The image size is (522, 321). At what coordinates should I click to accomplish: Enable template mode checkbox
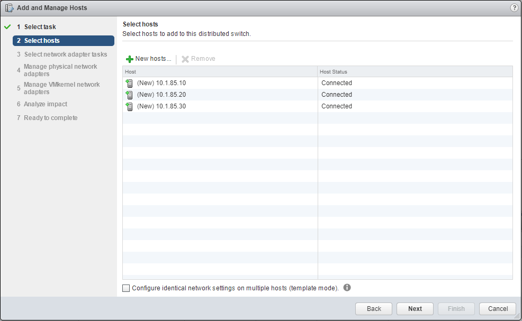126,288
